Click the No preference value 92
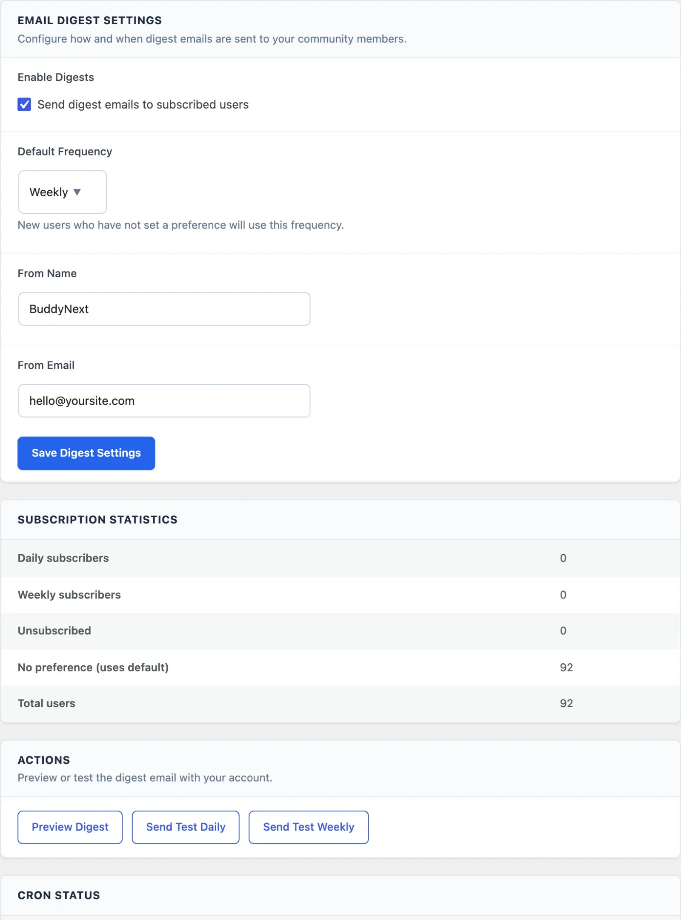 tap(567, 668)
